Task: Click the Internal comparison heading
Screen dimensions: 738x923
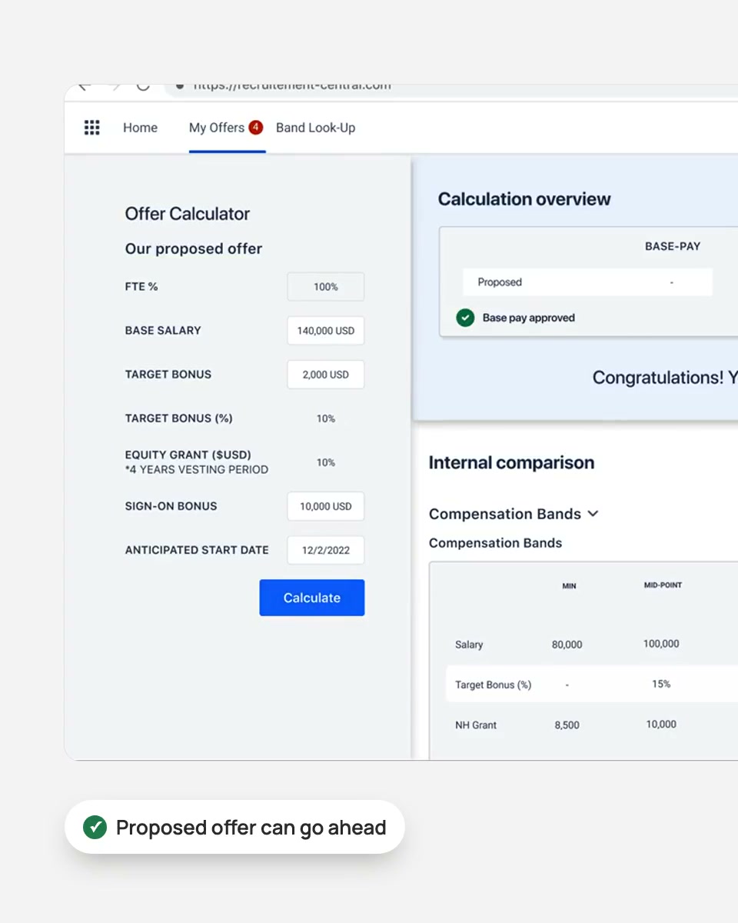Action: pyautogui.click(x=511, y=463)
